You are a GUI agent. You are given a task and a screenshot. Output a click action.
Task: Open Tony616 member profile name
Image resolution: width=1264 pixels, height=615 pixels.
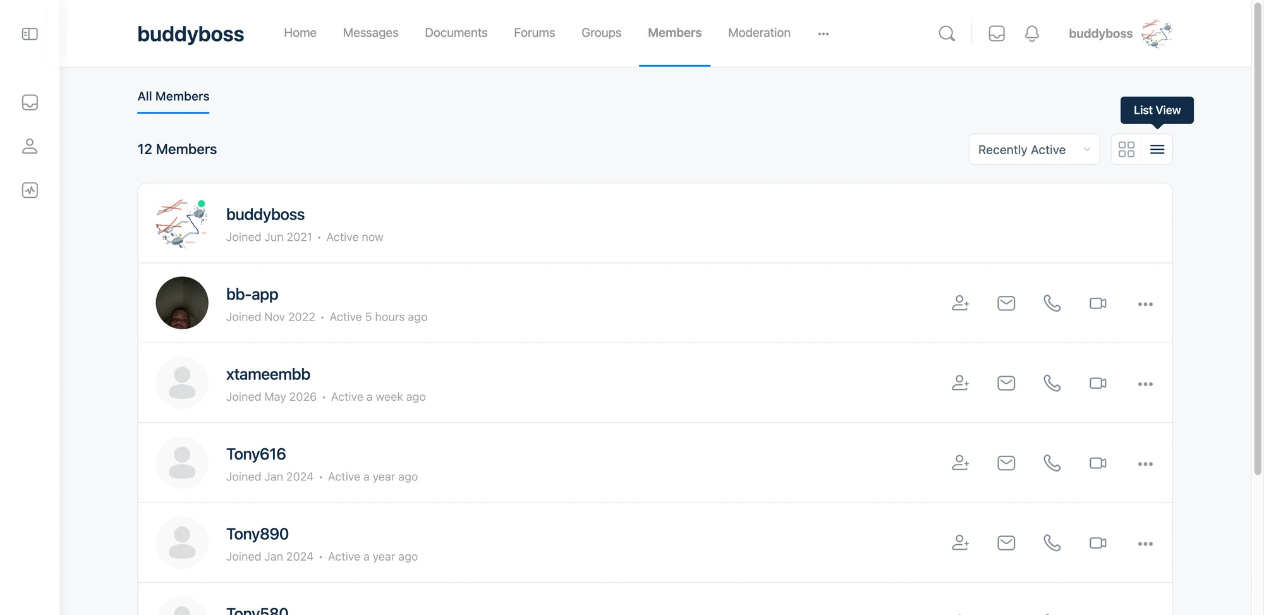pyautogui.click(x=256, y=454)
